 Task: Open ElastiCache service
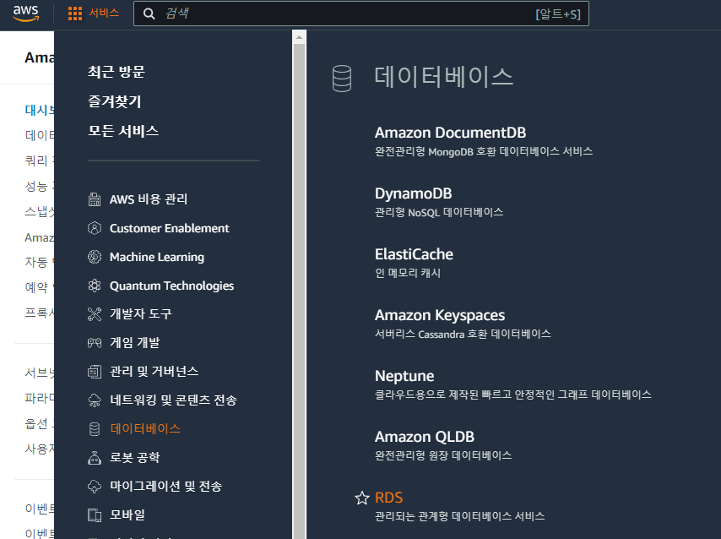tap(414, 254)
